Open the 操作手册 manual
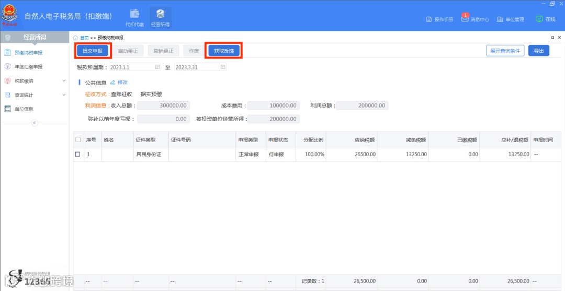The height and width of the screenshot is (291, 565). [x=439, y=19]
